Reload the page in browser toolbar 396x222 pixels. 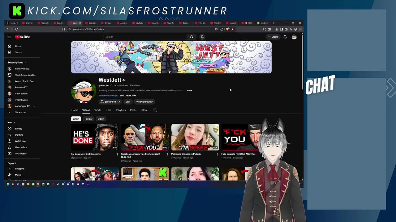click(x=17, y=29)
